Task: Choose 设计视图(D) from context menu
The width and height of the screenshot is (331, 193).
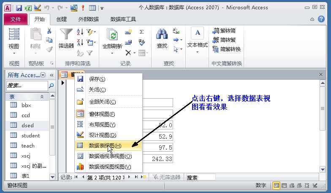Action: [x=108, y=135]
